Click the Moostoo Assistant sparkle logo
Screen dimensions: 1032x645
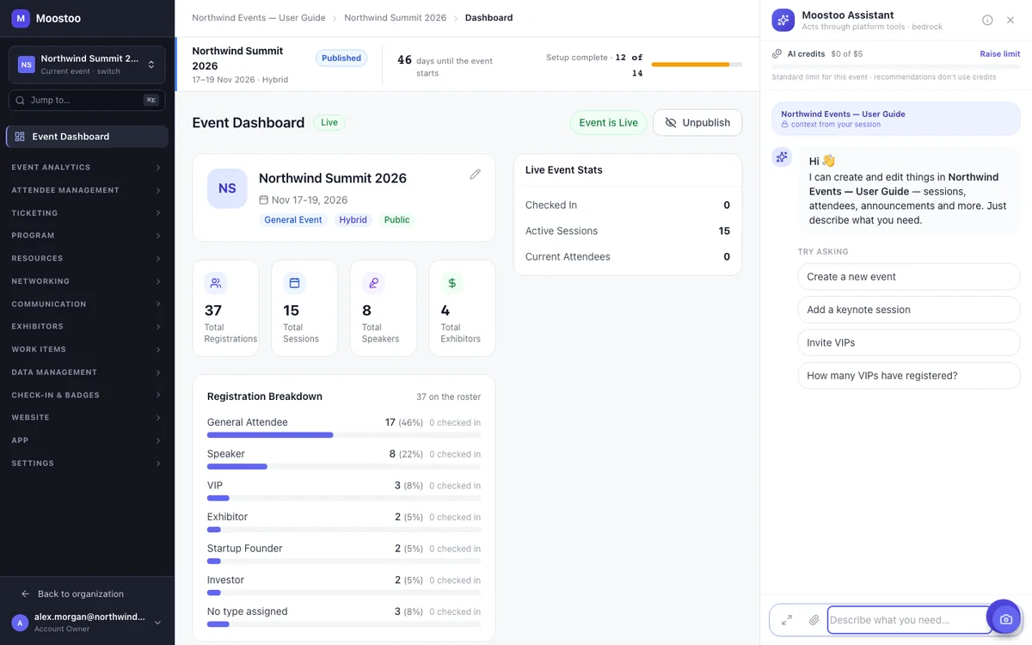783,20
